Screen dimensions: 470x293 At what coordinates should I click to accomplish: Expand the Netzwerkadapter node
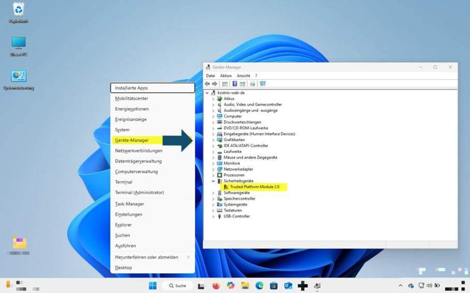tap(213, 169)
